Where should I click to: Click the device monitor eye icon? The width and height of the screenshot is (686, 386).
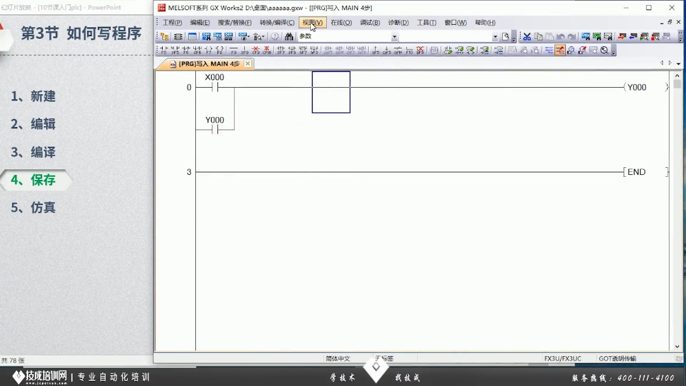(244, 37)
